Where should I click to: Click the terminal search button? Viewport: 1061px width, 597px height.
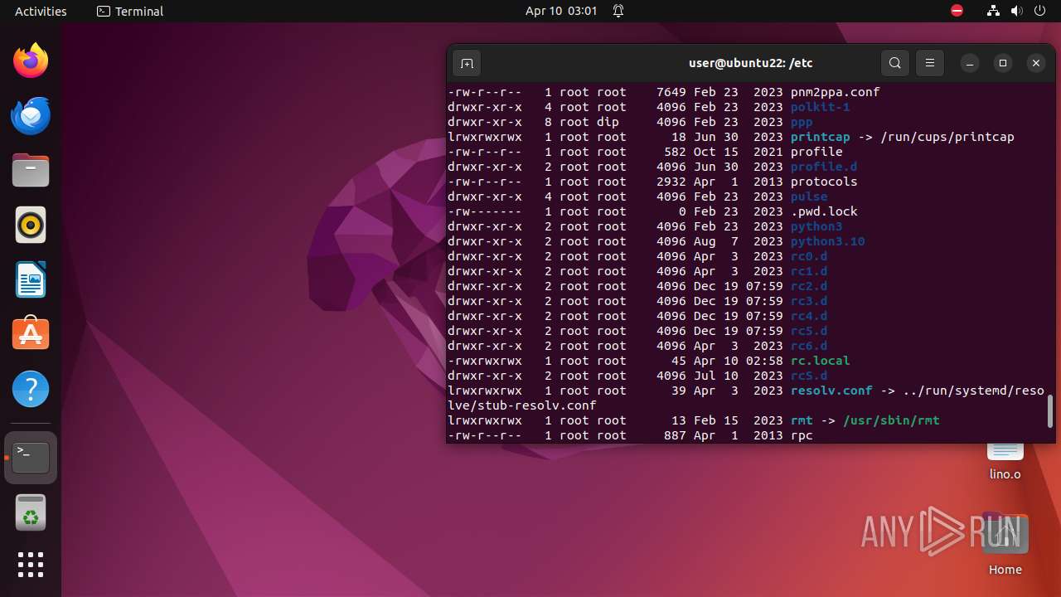coord(894,63)
